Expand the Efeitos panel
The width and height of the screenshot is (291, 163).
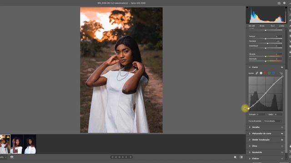point(250,158)
